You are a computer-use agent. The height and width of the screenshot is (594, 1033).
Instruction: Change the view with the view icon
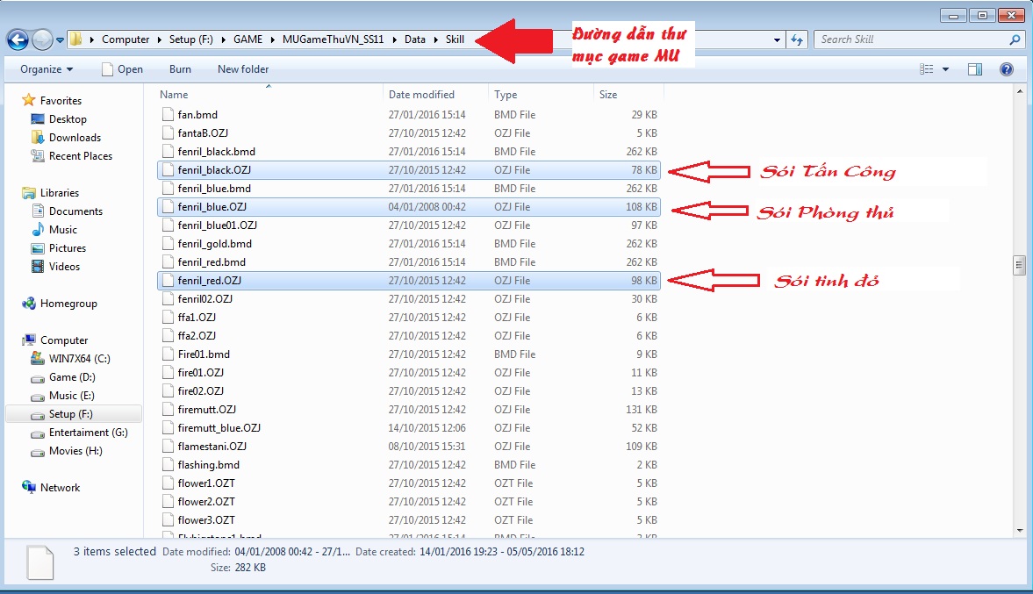click(x=926, y=69)
